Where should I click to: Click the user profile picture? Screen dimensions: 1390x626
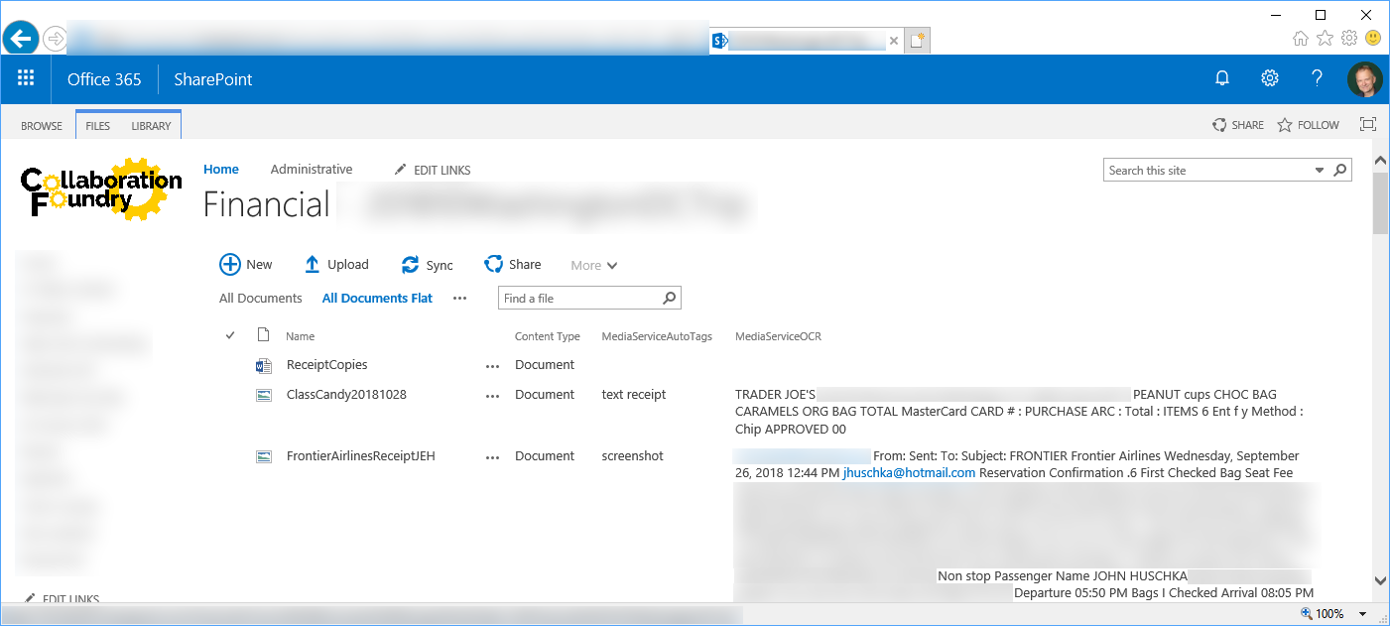1364,79
